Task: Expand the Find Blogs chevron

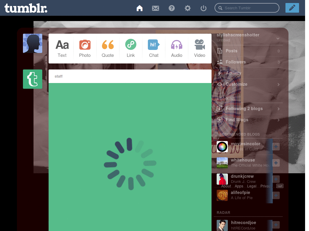Action: 279,120
